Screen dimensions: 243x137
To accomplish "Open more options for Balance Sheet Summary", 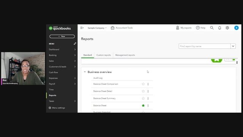I will [x=148, y=98].
